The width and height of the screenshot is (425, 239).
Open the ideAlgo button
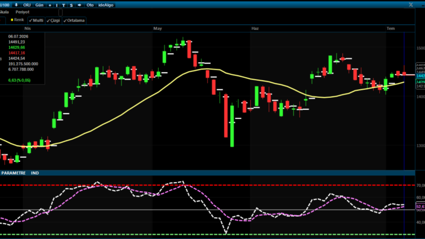(x=105, y=5)
